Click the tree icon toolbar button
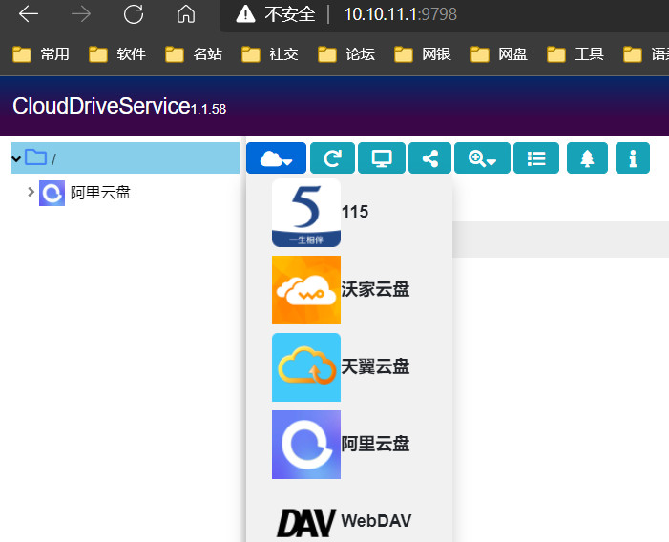The image size is (669, 542). click(587, 158)
